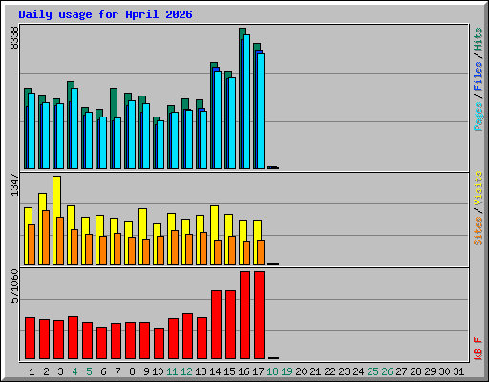This screenshot has width=489, height=382.
Task: Click day label 20 on the x-axis
Action: point(301,371)
